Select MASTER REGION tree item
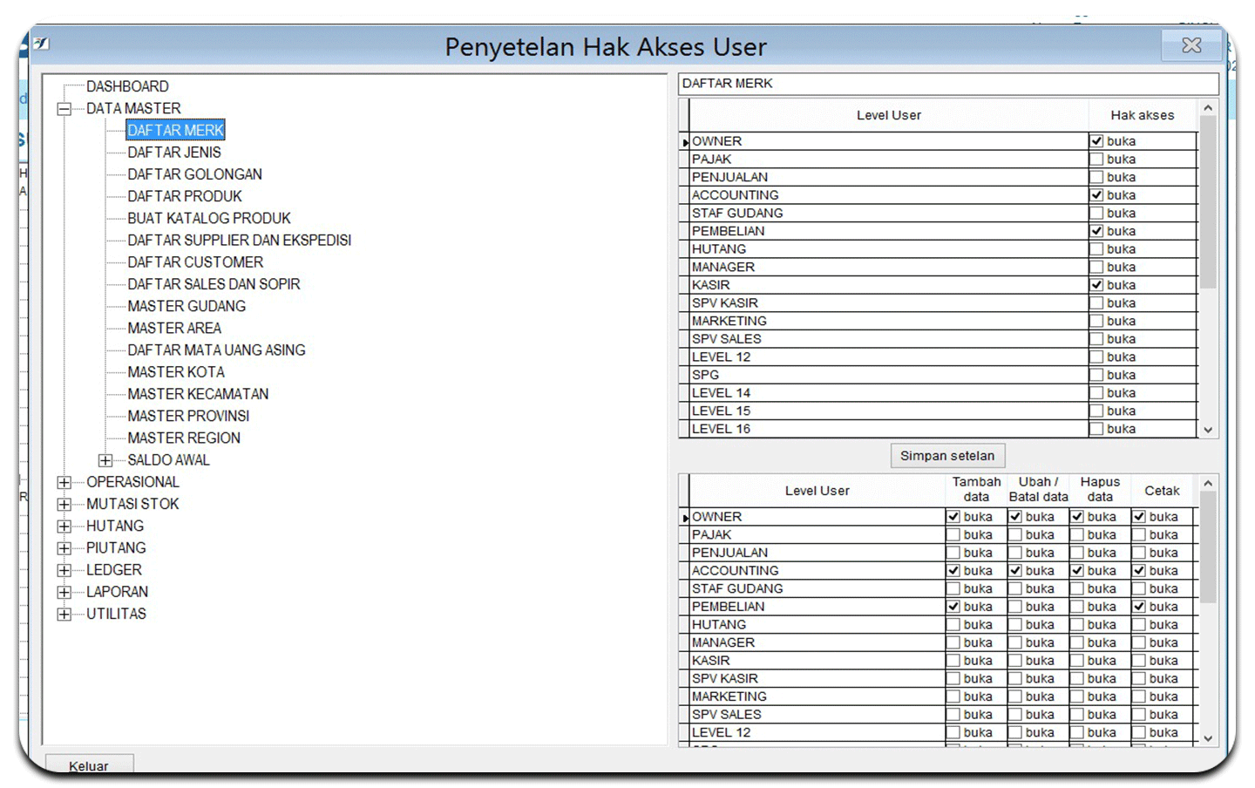 (x=184, y=438)
